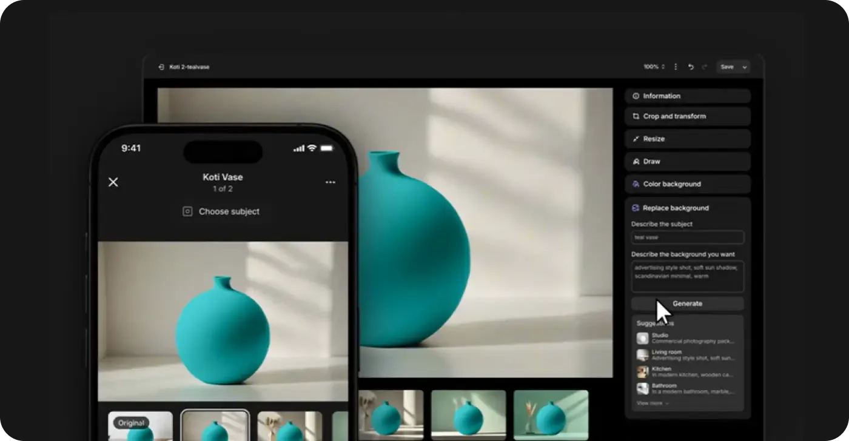Tap the three-dot more icon on the phone
Screen dimensions: 849x441
(330, 182)
